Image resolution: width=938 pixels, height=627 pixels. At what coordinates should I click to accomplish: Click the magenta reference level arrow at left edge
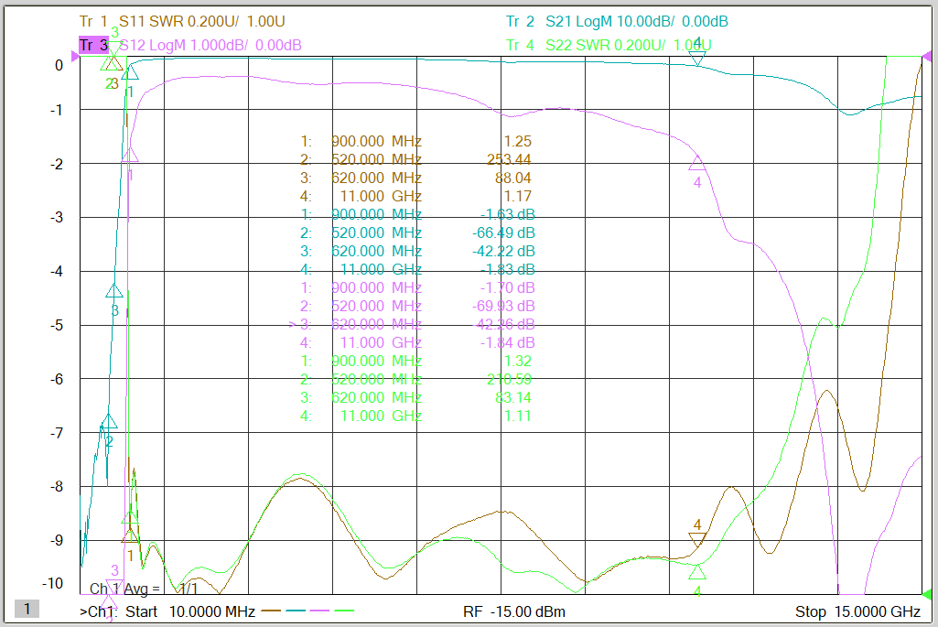click(x=75, y=56)
